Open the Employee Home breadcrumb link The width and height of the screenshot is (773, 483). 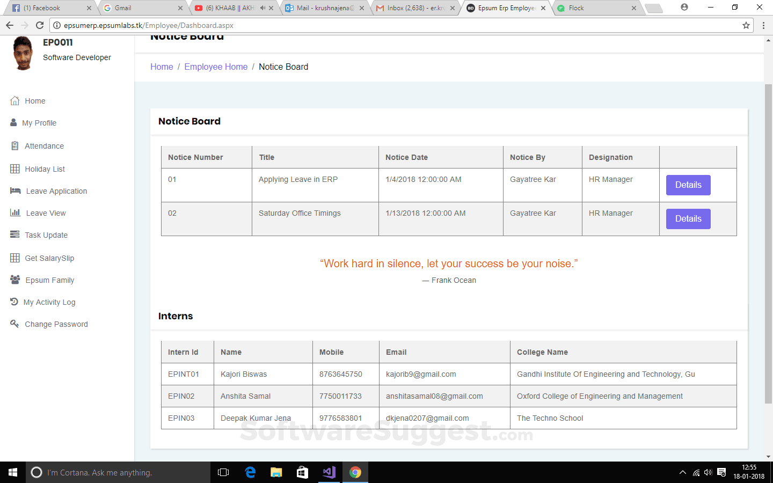(216, 67)
